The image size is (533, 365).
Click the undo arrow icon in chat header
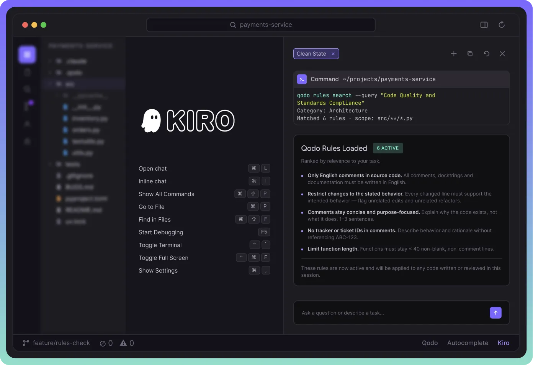(486, 54)
